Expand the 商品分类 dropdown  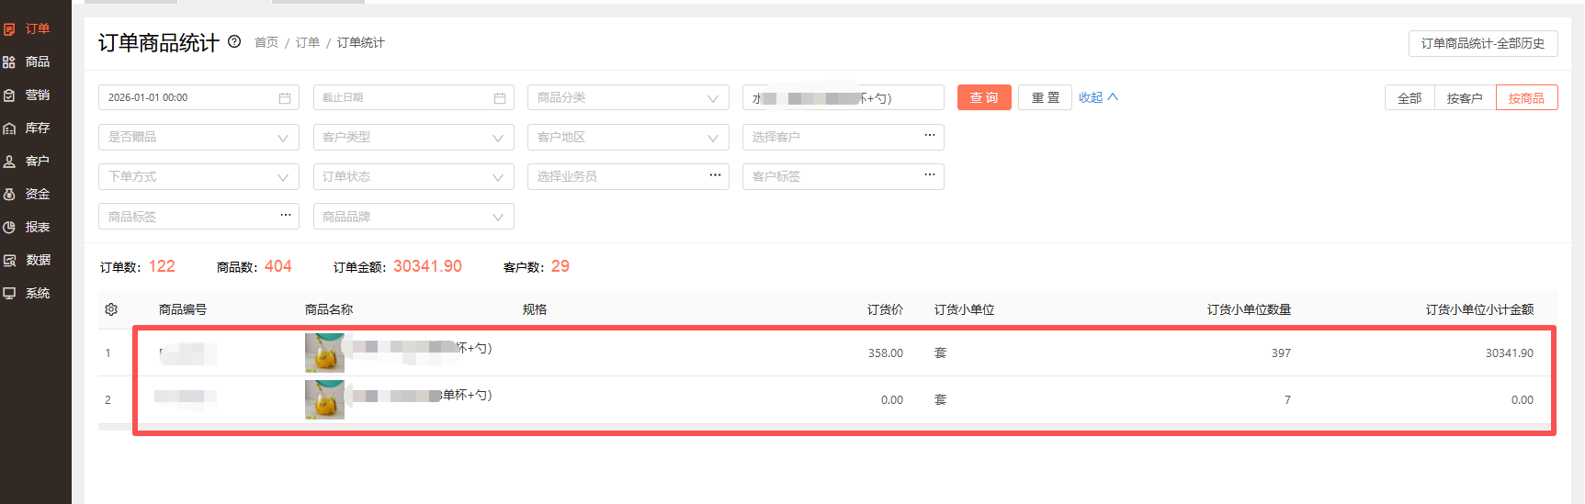(628, 97)
